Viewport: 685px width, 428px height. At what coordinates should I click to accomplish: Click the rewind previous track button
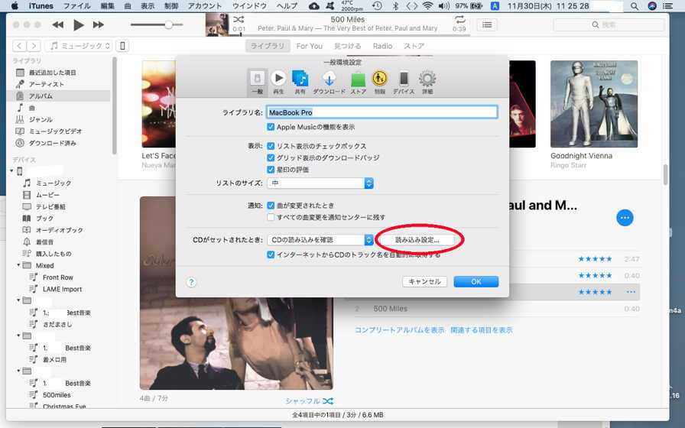(x=57, y=25)
